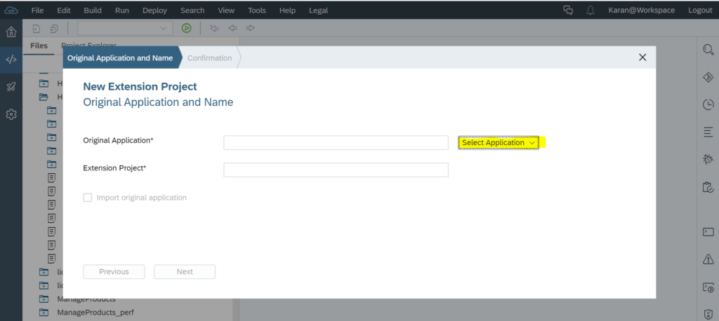Switch to the Project Explorer tab
Image resolution: width=719 pixels, height=321 pixels.
tap(88, 45)
